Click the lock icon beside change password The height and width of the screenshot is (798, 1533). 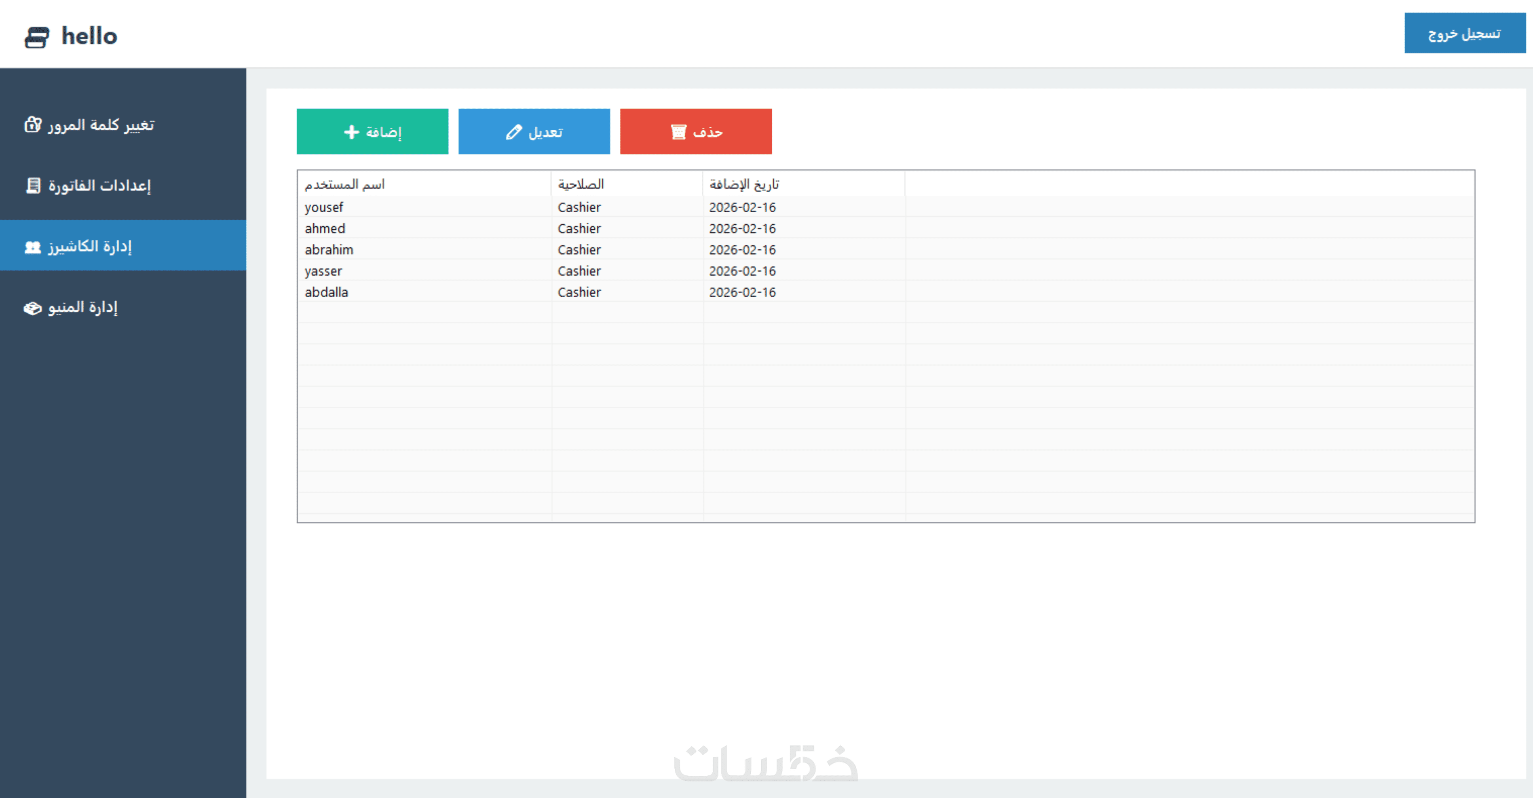33,125
